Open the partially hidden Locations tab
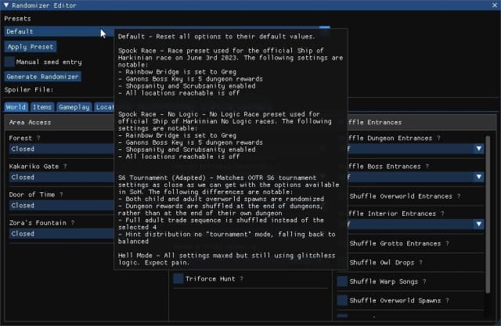Image resolution: width=501 pixels, height=326 pixels. tap(104, 107)
